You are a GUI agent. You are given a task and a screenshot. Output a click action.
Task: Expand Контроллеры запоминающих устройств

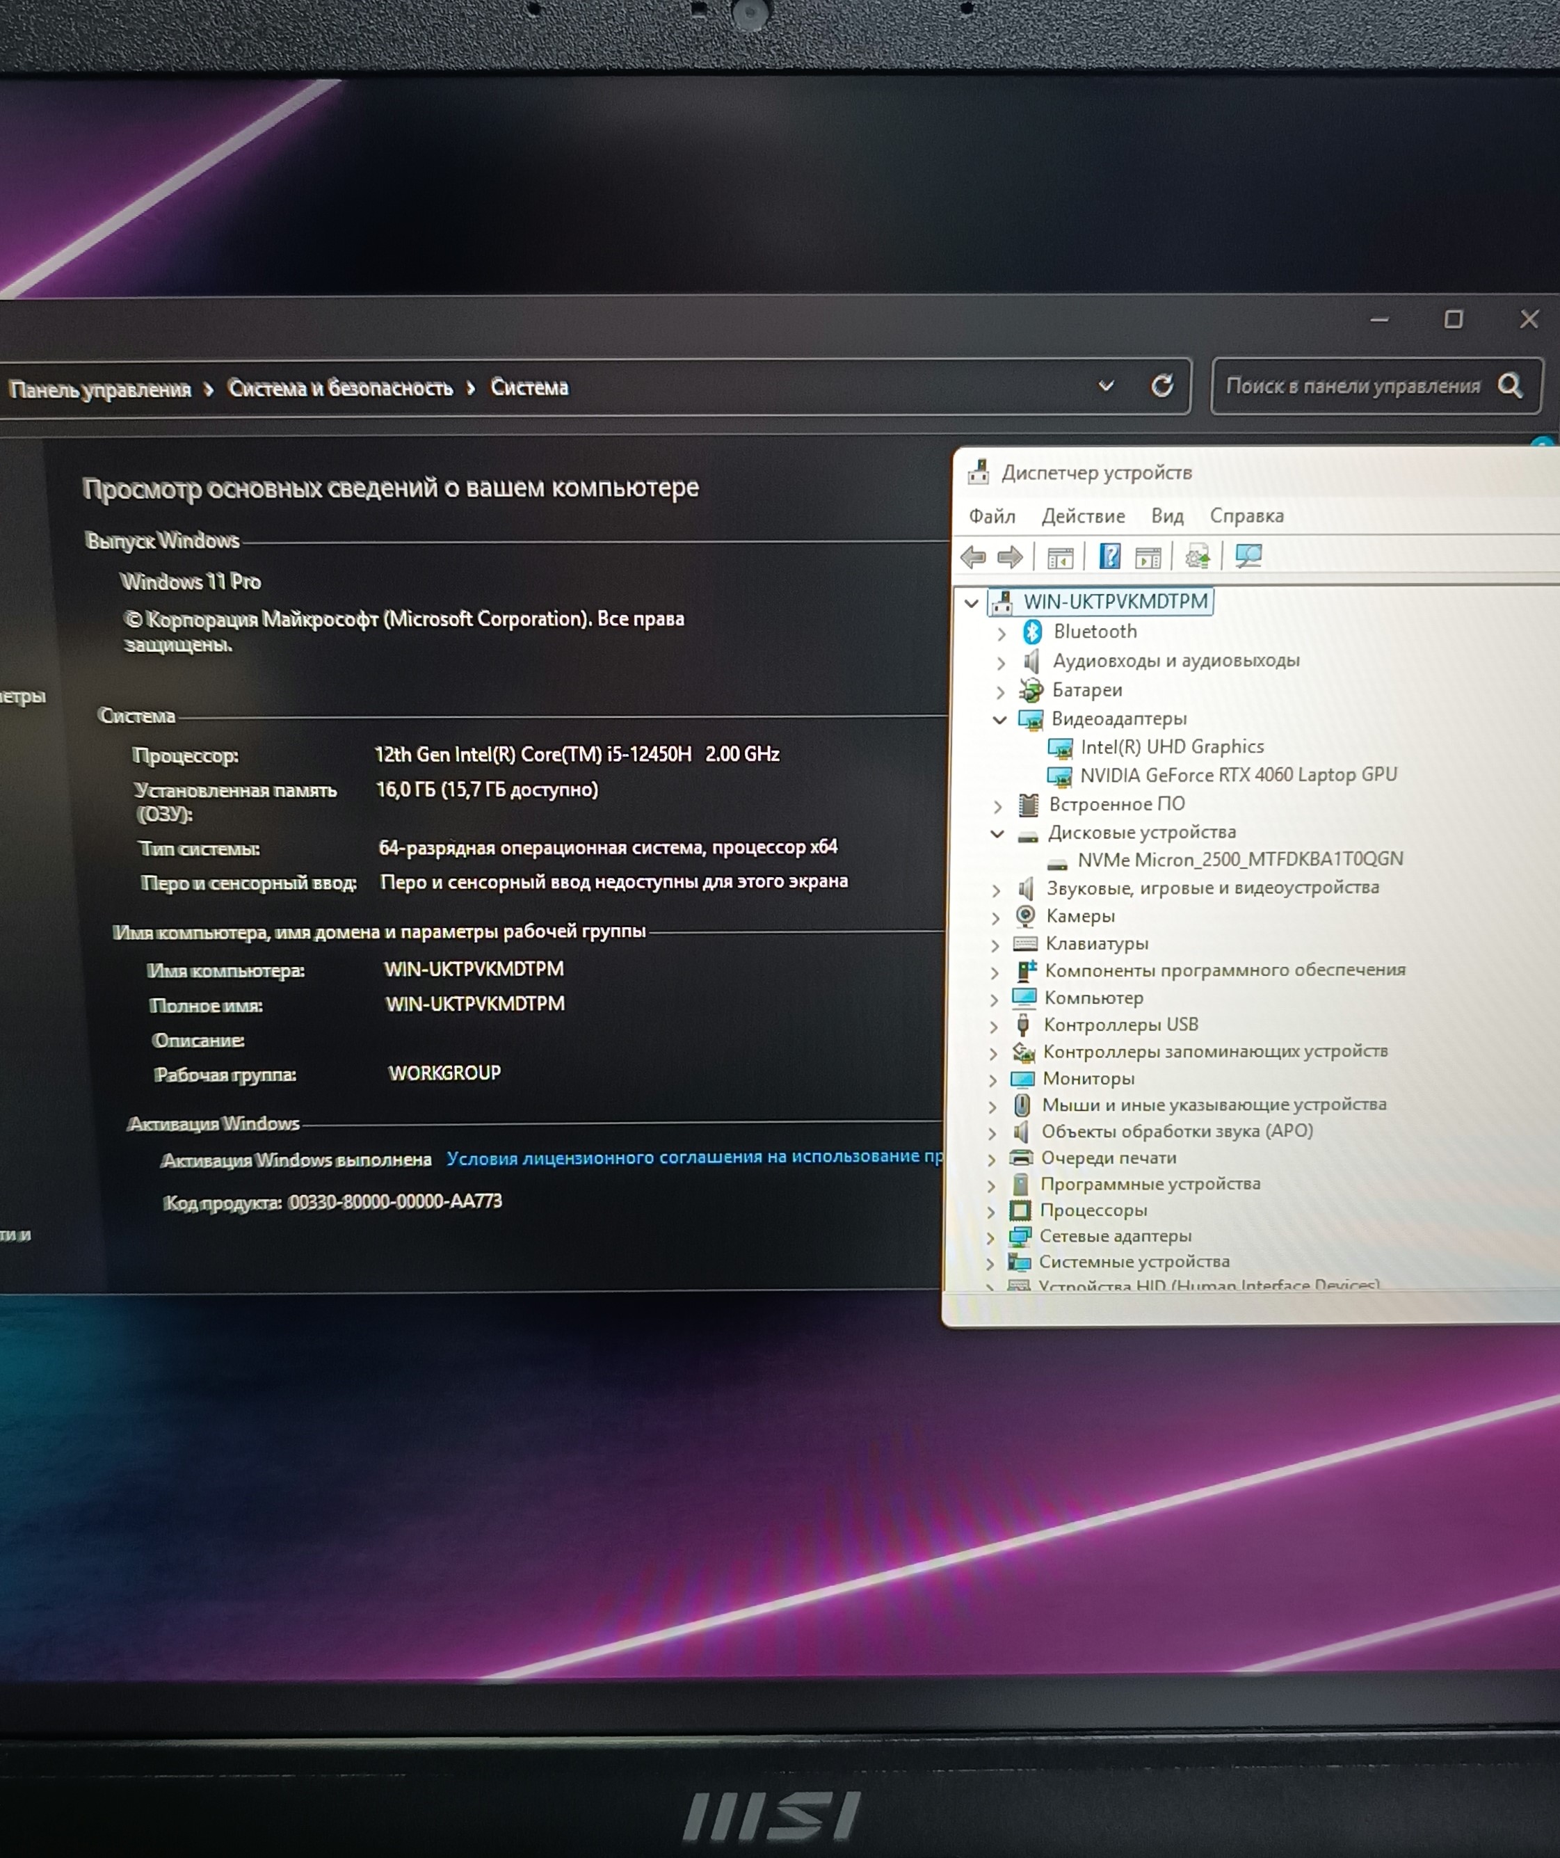992,1054
